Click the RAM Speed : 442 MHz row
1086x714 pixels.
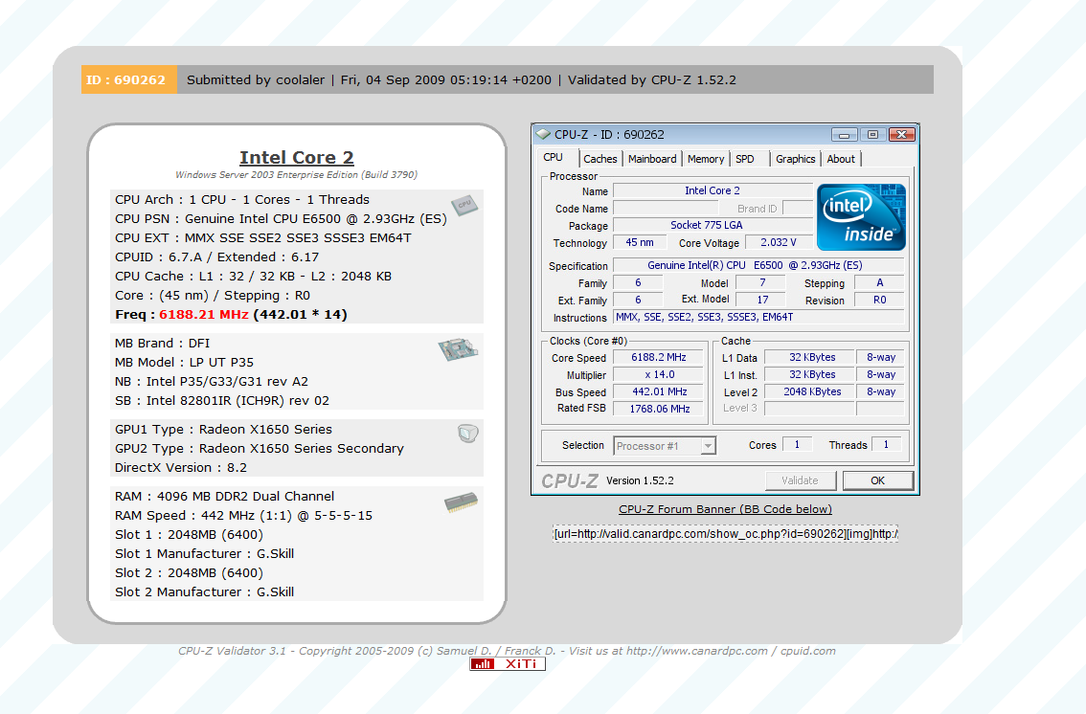pyautogui.click(x=244, y=516)
